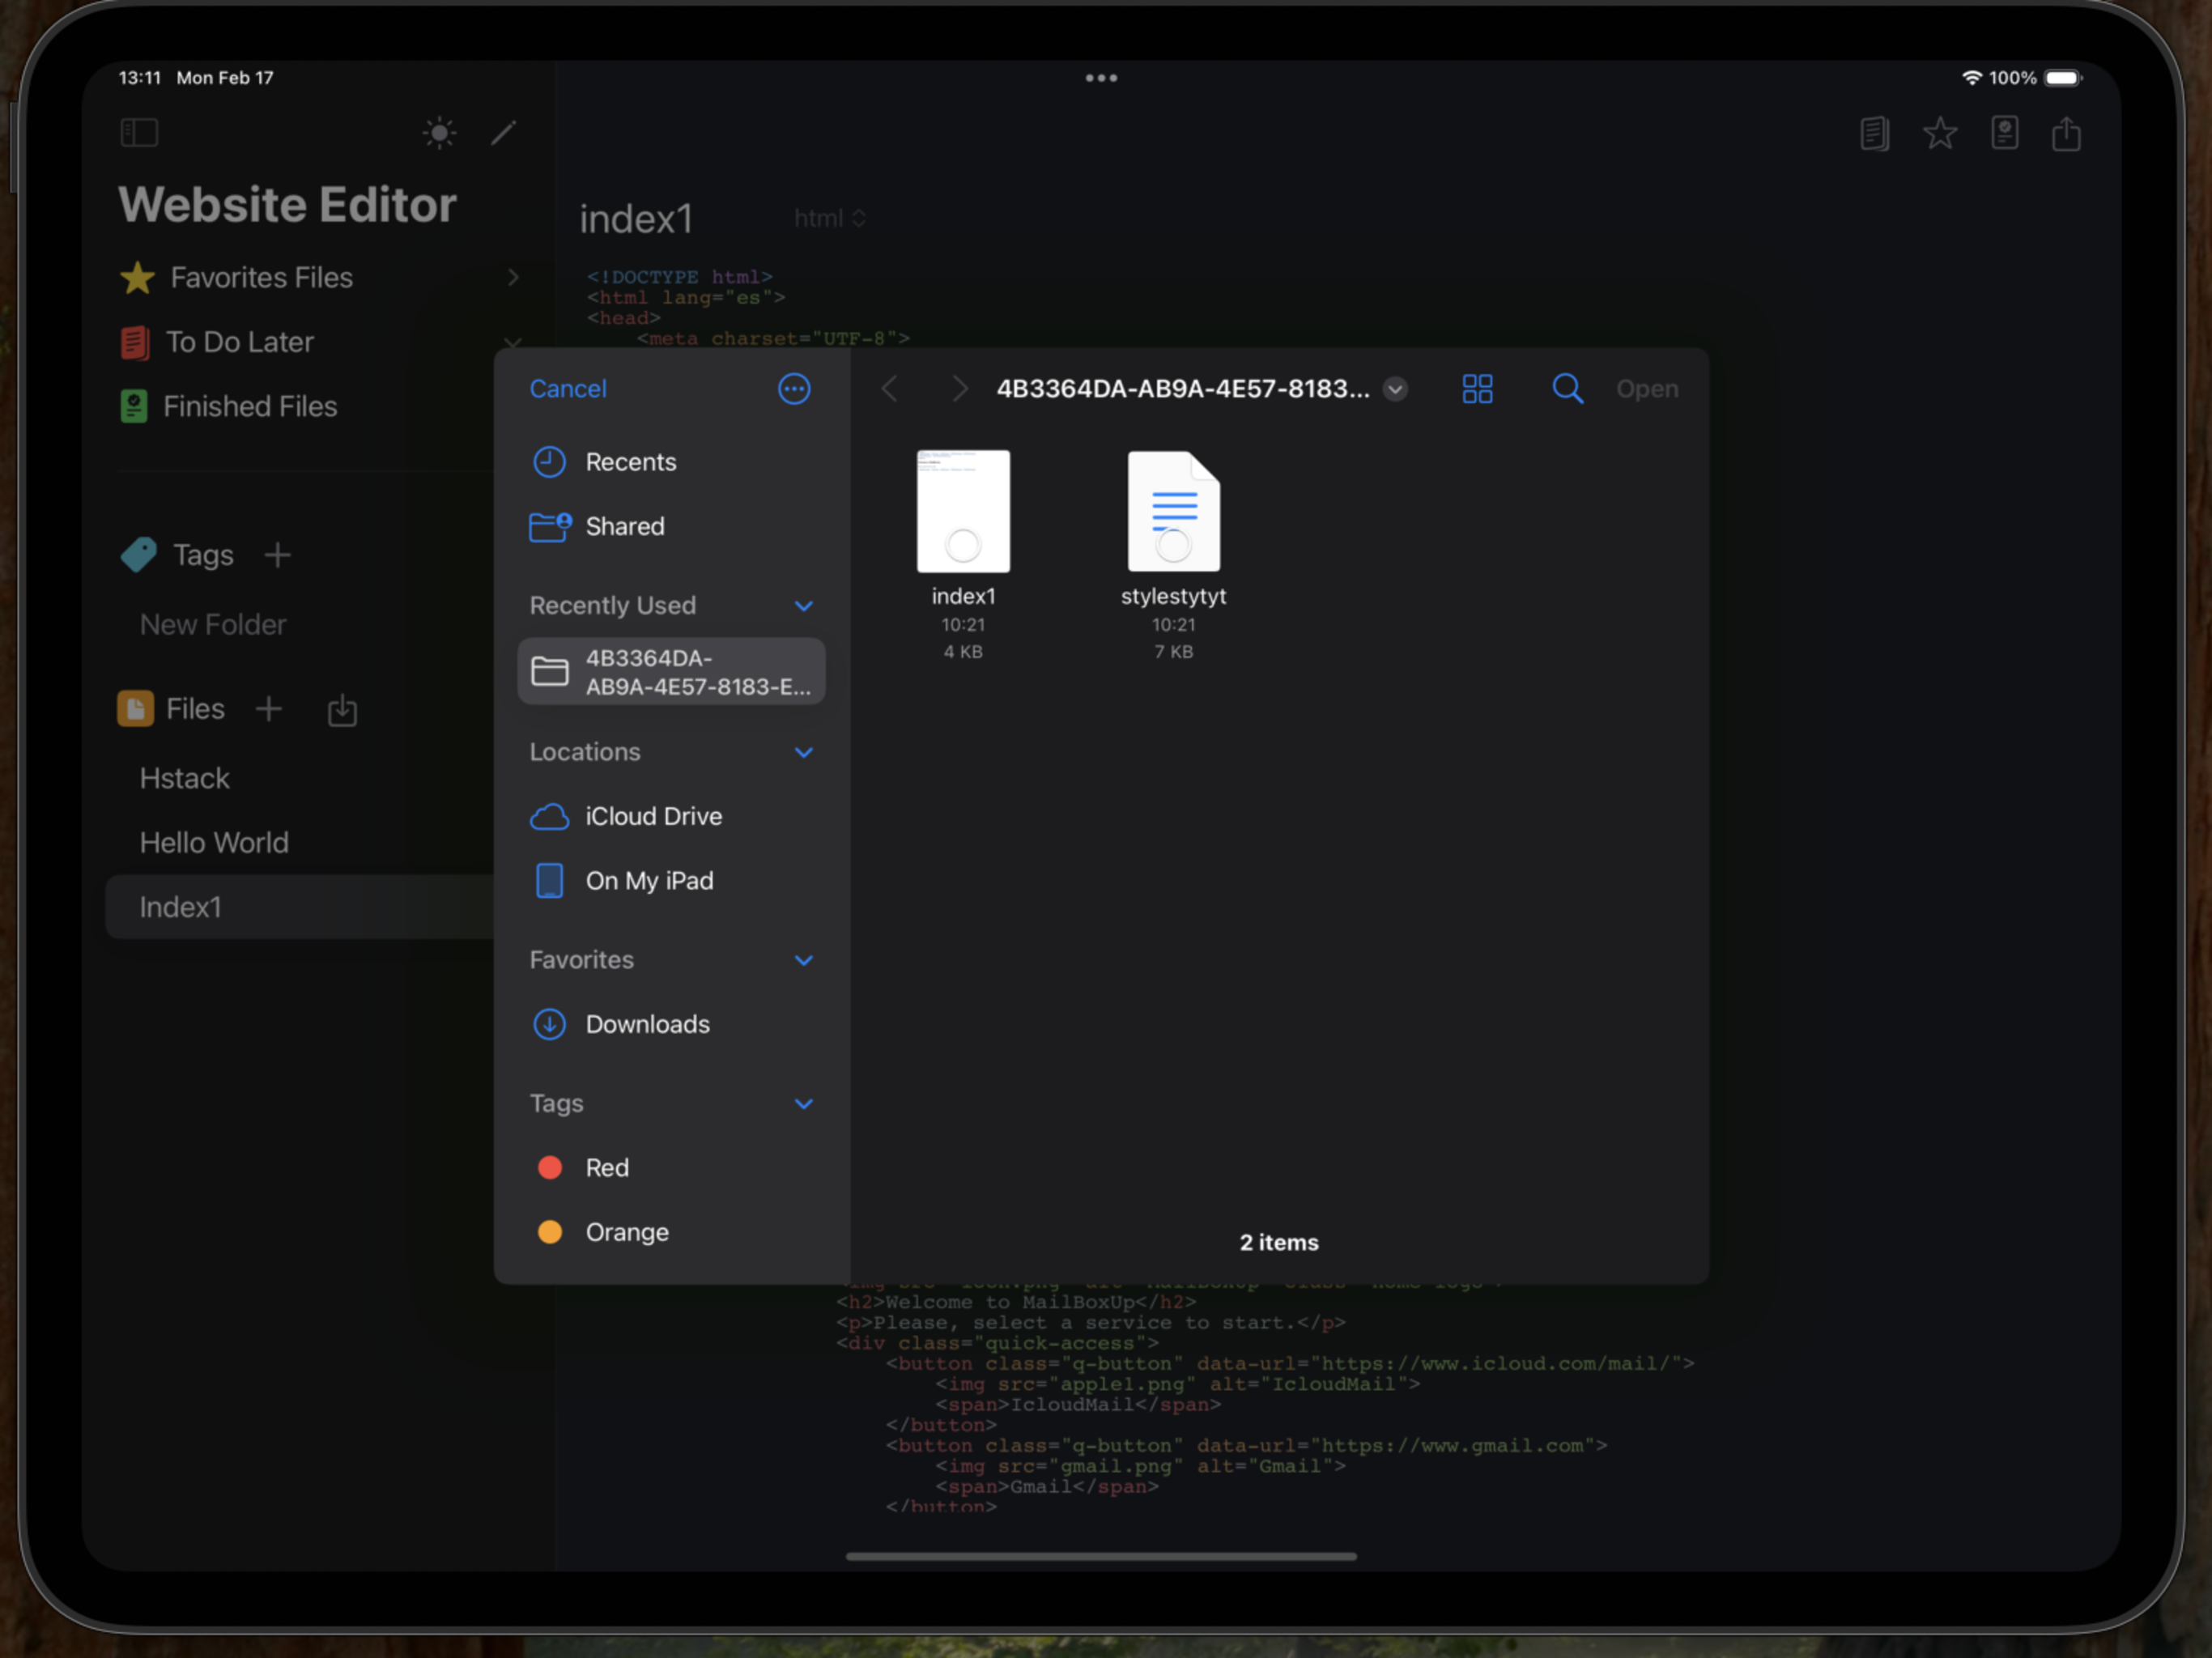Import a file with the download tray icon
This screenshot has height=1658, width=2212.
click(342, 710)
